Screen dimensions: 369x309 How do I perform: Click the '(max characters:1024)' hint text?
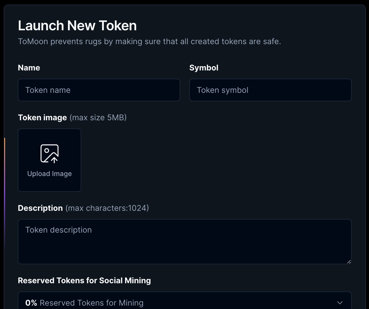tap(107, 208)
